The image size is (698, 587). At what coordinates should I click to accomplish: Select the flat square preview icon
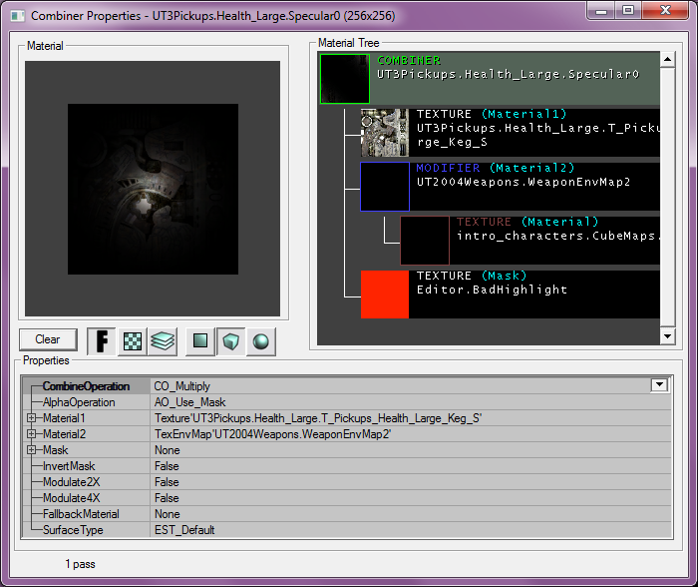[200, 341]
